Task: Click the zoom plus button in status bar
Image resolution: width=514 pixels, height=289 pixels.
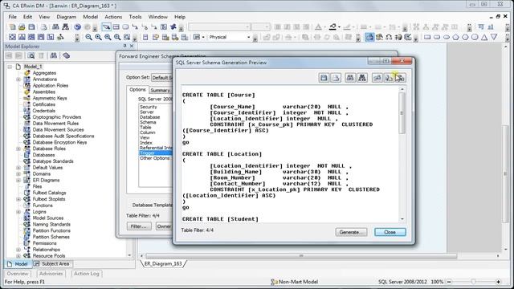Action: tap(498, 282)
